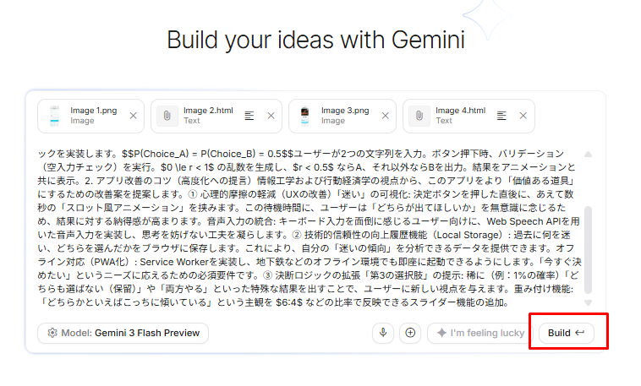641x386 pixels.
Task: Click the plus icon to add attachments
Action: (x=410, y=333)
